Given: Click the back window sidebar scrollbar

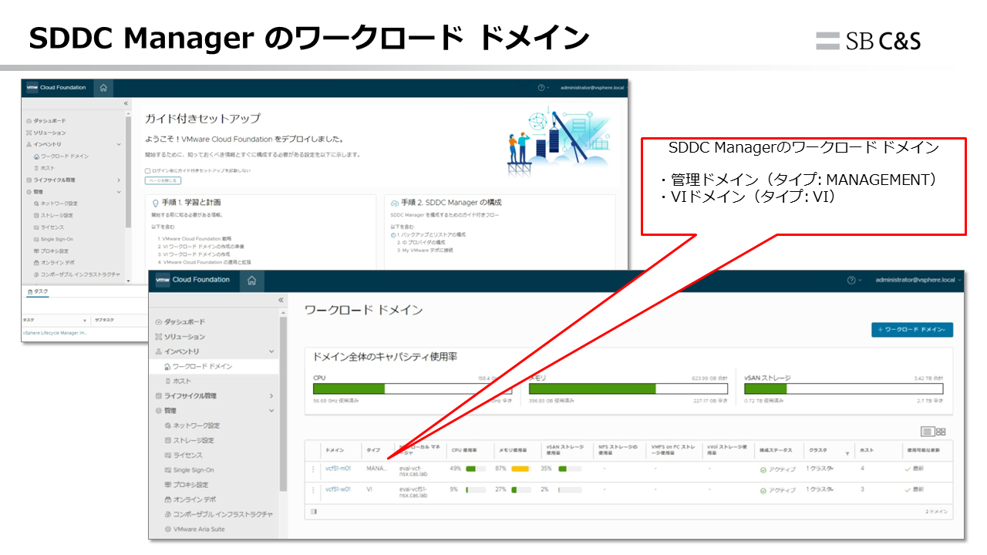Looking at the screenshot, I should (129, 171).
